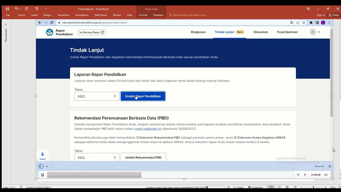Pause the video playback
Viewport: 341px width, 192px height.
(42, 175)
